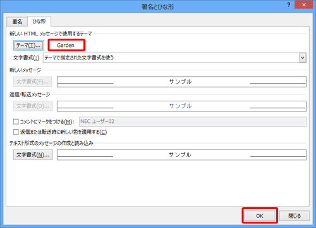Viewport: 316px width, 228px height.
Task: Close the 署名とひな形 dialog window
Action: pyautogui.click(x=304, y=4)
